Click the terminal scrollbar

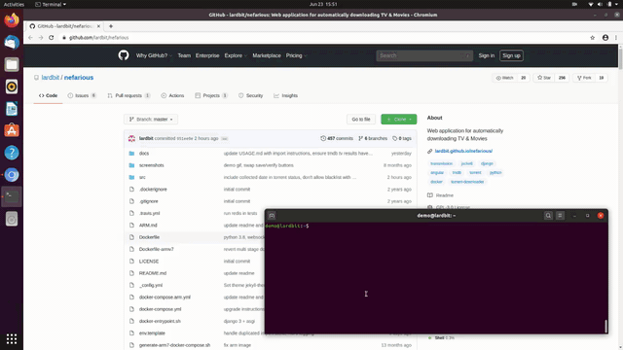coord(605,327)
